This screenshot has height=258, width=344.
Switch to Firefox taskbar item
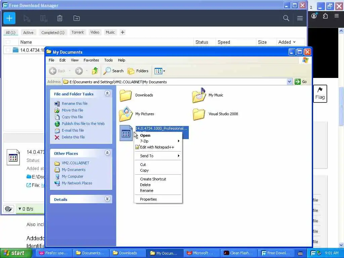(x=53, y=253)
